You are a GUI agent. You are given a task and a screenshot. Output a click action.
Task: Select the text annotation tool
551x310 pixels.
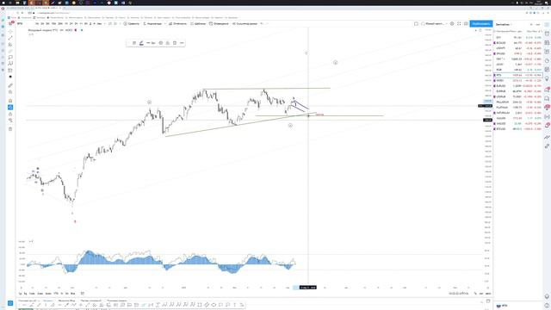pyautogui.click(x=10, y=58)
